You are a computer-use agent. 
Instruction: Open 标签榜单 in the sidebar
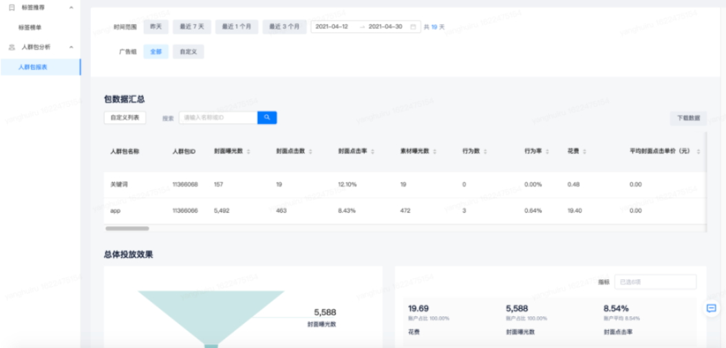(x=30, y=28)
